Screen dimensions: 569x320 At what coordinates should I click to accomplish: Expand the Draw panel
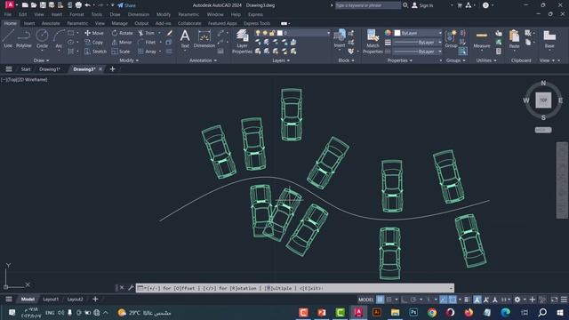coord(41,60)
